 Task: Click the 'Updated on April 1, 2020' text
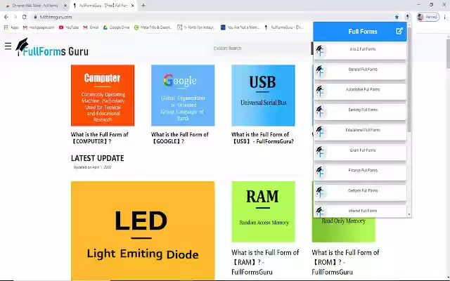(x=92, y=167)
